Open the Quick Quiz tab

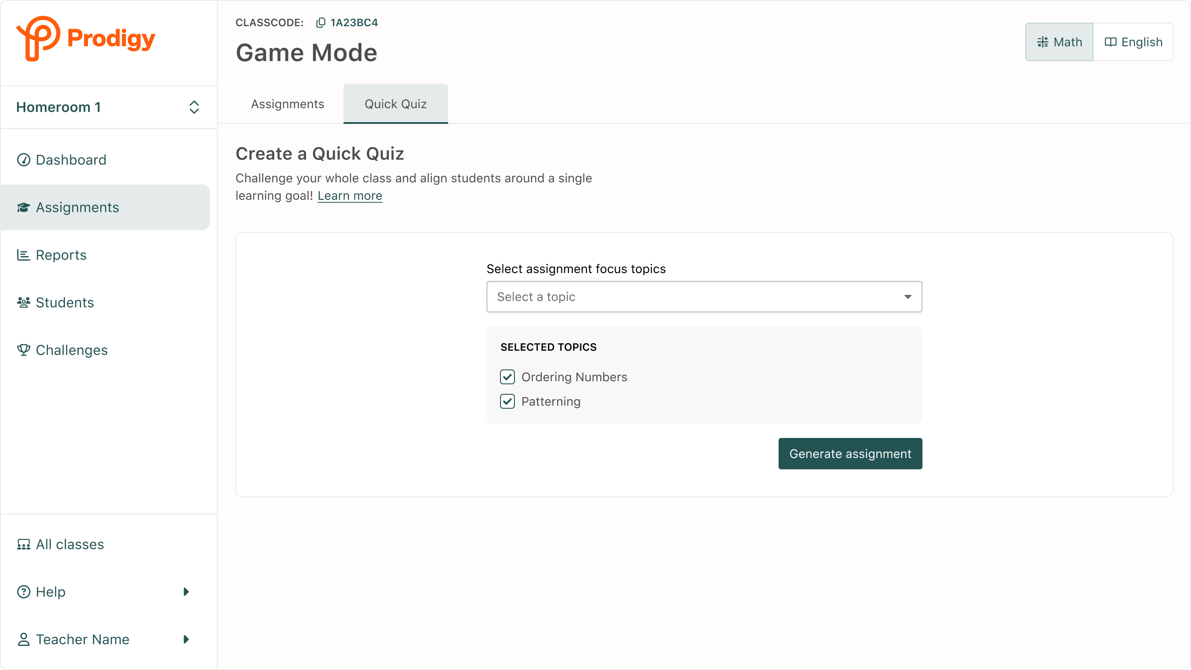(395, 104)
